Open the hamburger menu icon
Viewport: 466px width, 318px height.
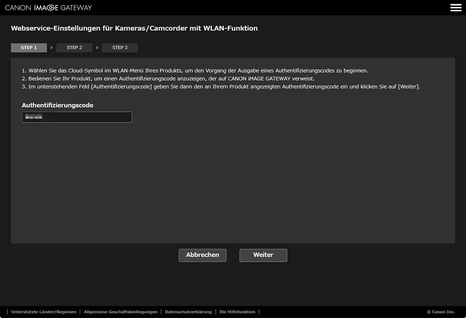point(455,7)
